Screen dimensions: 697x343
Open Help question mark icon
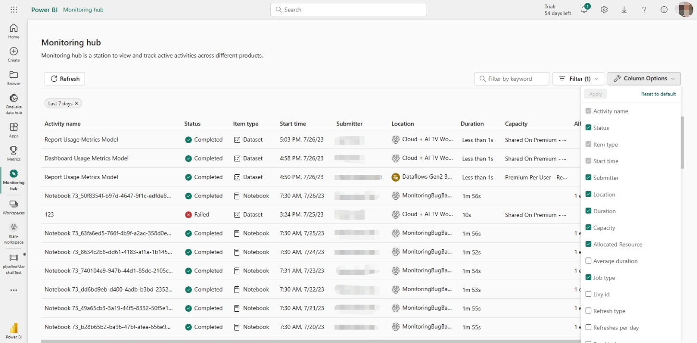644,10
